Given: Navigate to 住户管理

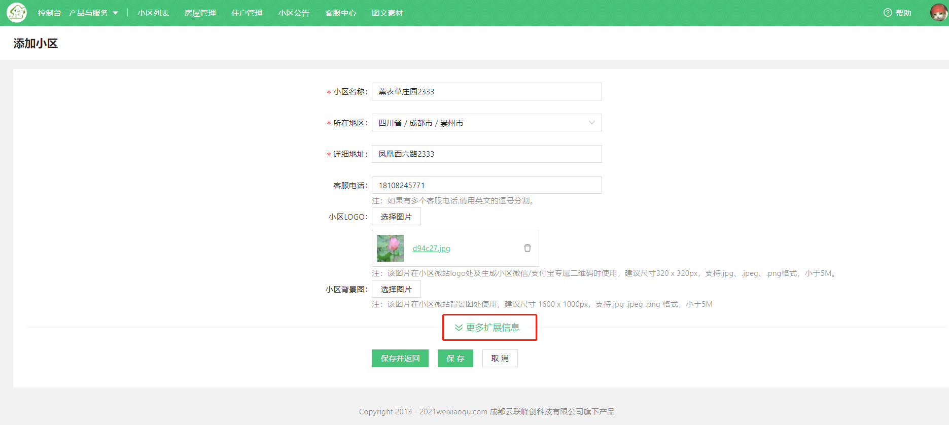Looking at the screenshot, I should [247, 13].
